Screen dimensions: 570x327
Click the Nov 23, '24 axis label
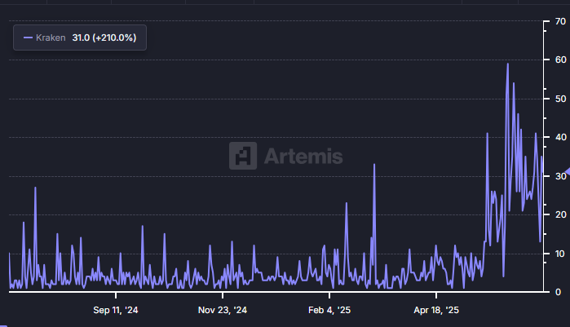(x=223, y=310)
